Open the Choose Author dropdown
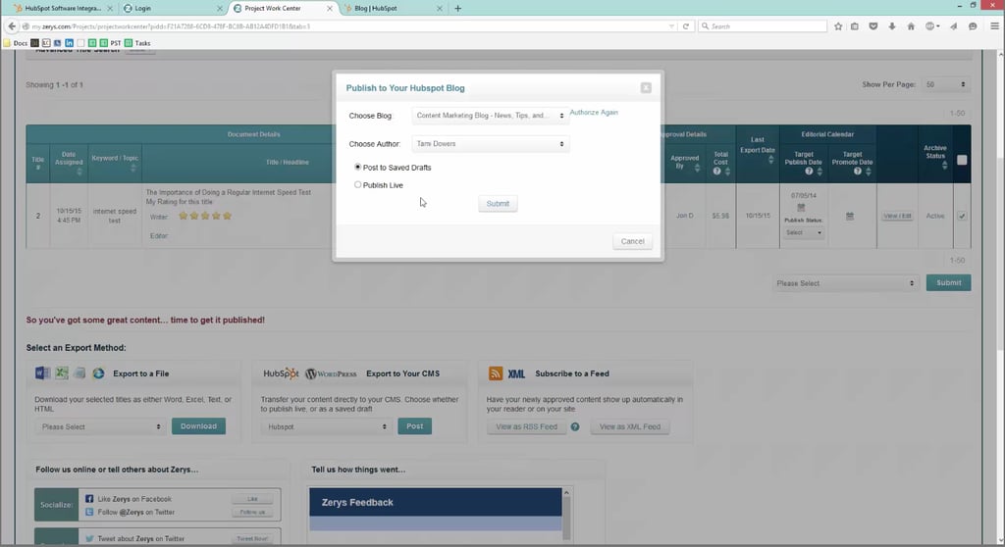Screen dimensions: 1005x547 coord(491,144)
